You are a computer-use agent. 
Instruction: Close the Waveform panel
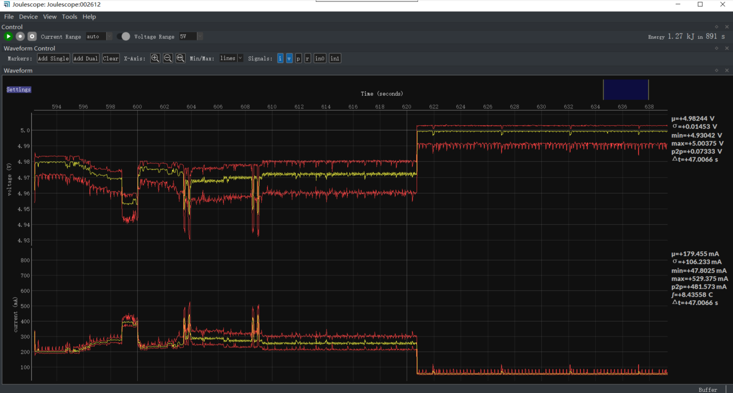point(727,71)
